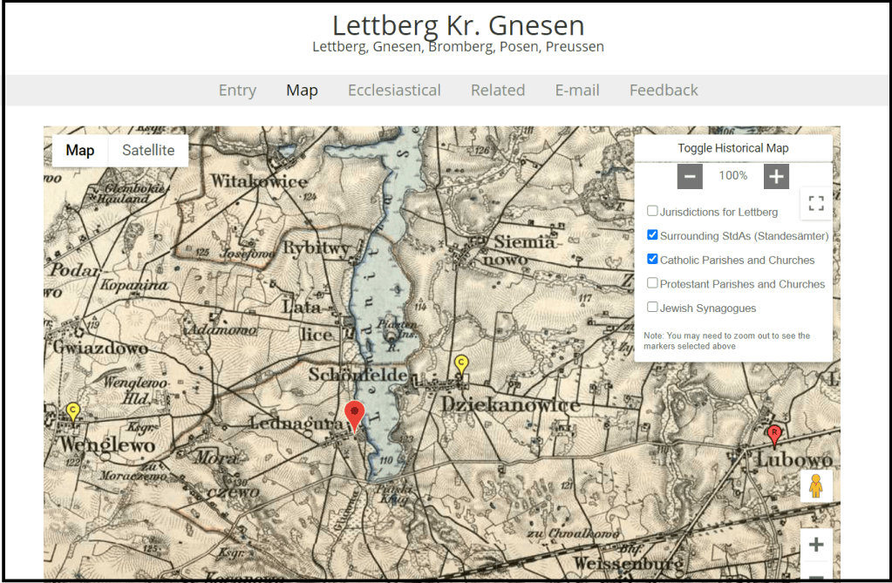Screen dimensions: 892x583
Task: Switch map to Satellite view
Action: (148, 151)
